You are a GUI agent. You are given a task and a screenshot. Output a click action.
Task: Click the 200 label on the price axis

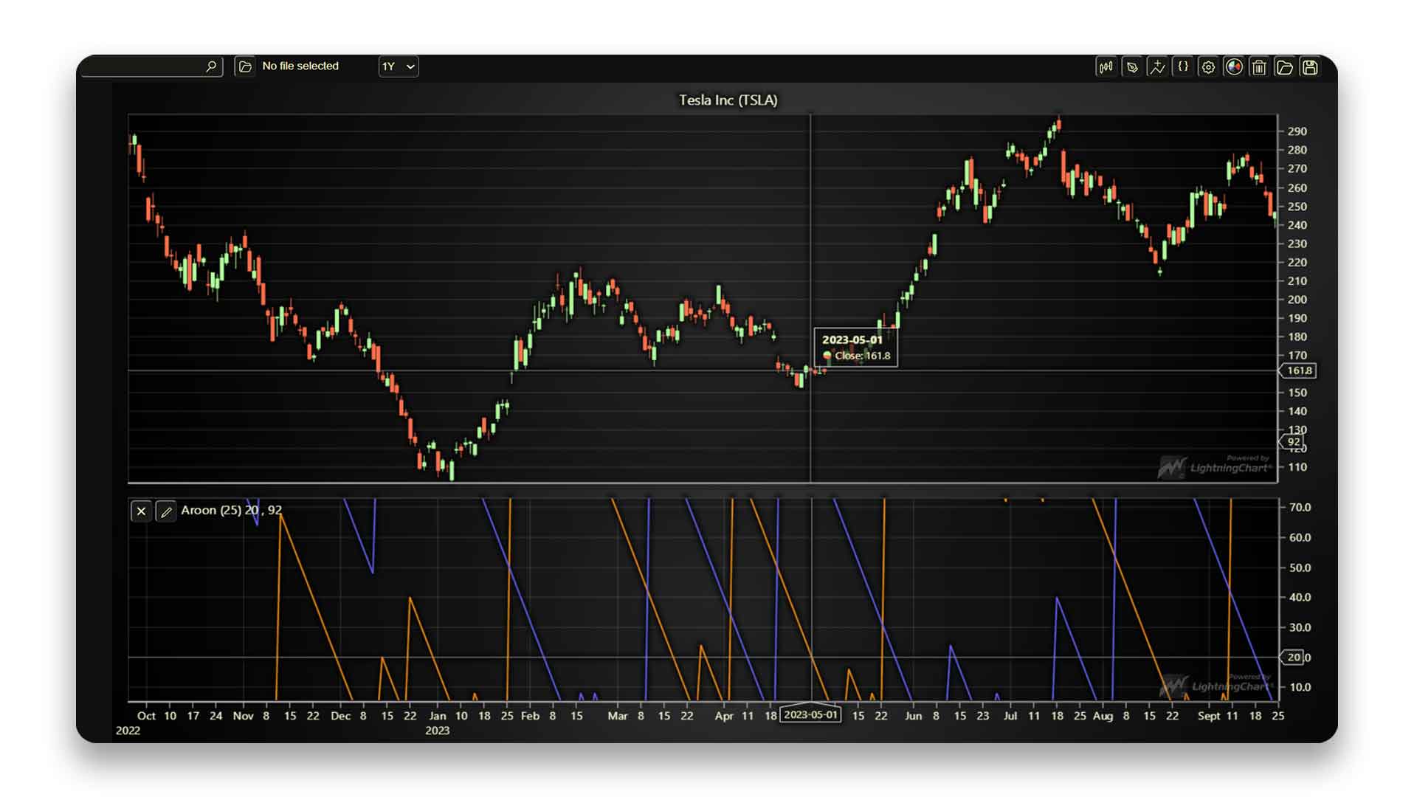(1297, 300)
